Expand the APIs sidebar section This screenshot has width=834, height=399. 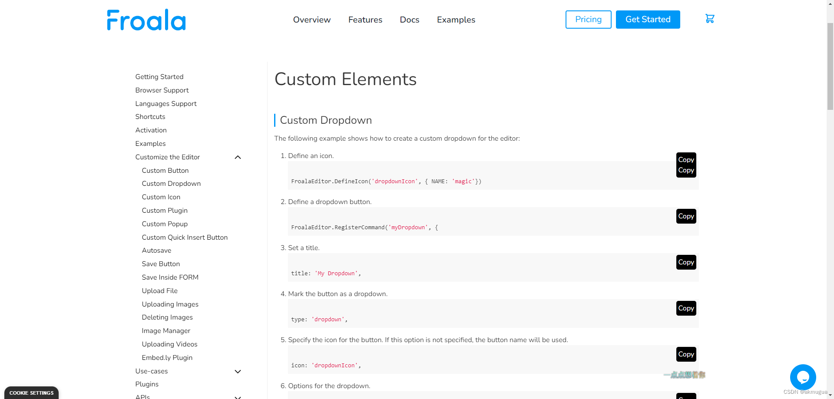click(x=238, y=397)
